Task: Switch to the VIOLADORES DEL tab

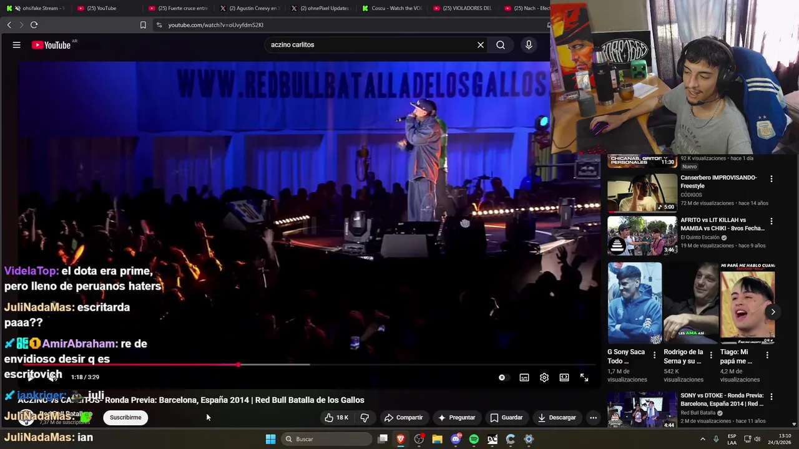Action: pyautogui.click(x=463, y=8)
